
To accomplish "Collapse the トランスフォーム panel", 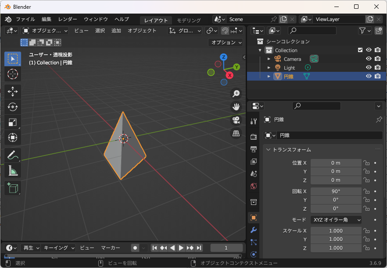I will [x=268, y=150].
